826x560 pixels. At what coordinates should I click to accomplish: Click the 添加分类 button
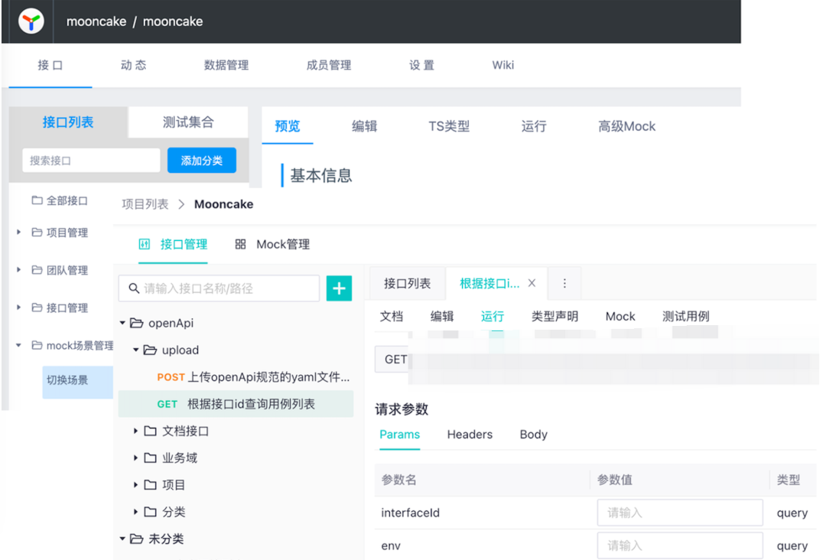pos(202,161)
